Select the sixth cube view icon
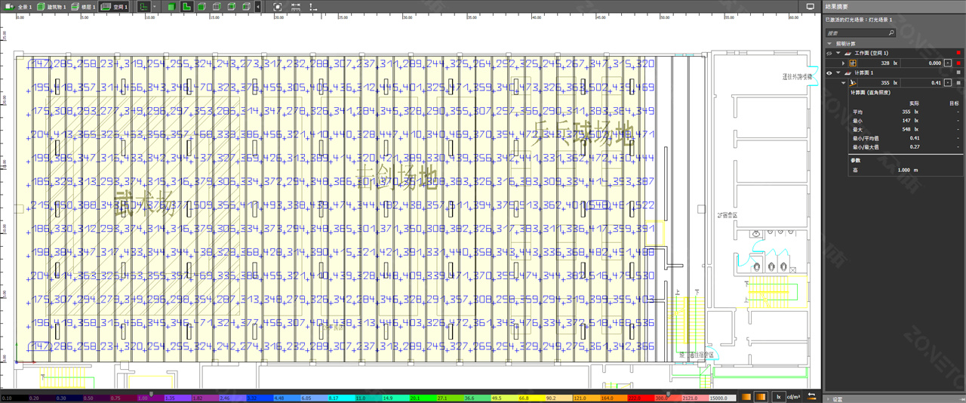 click(246, 7)
